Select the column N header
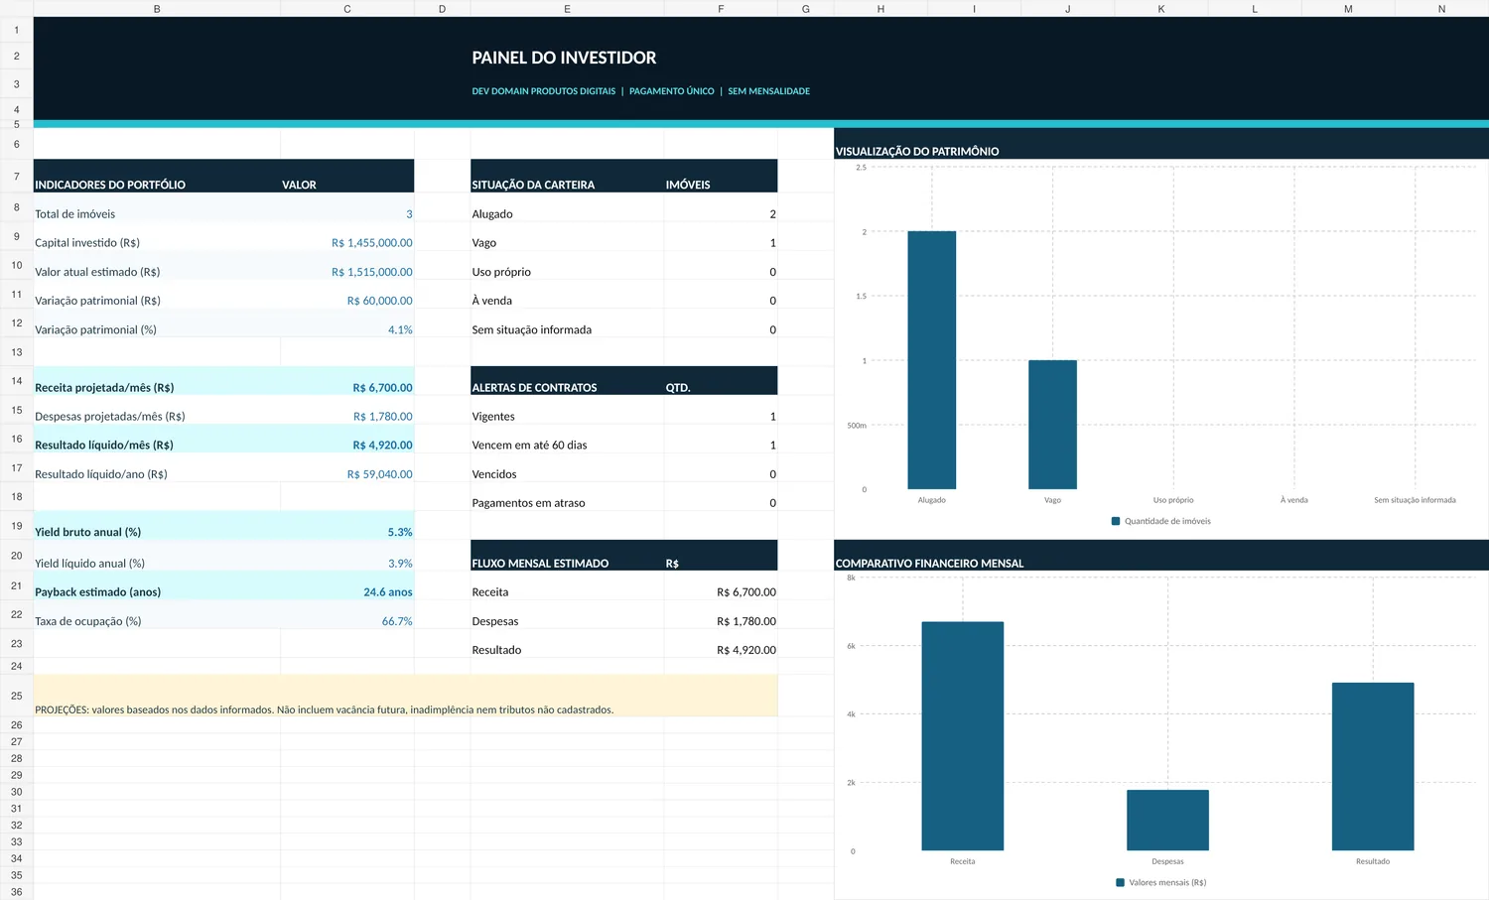 (x=1441, y=9)
